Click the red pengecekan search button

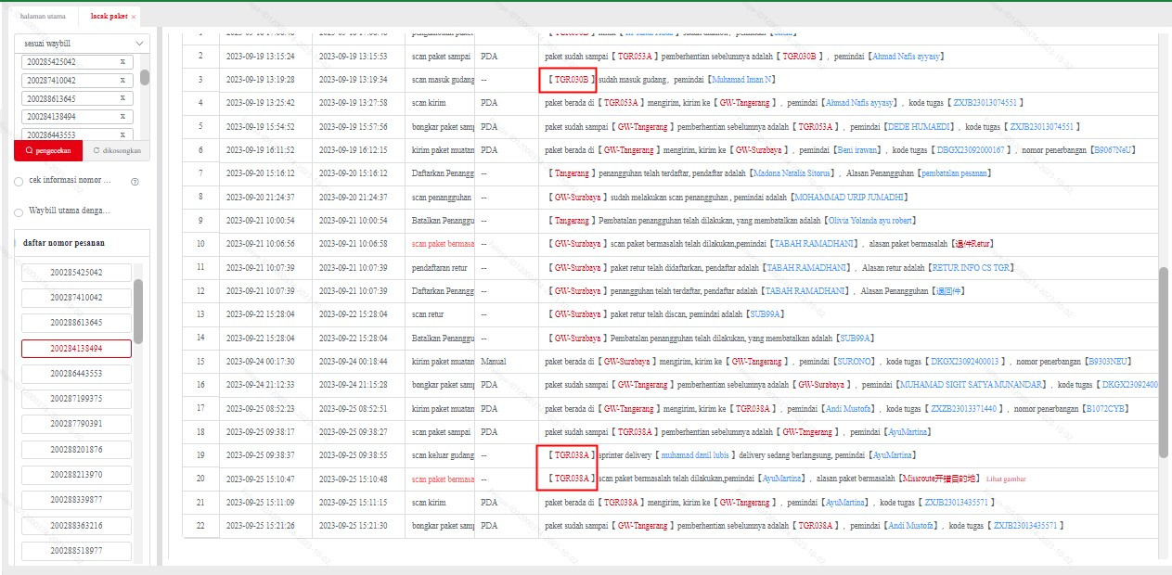(x=48, y=149)
